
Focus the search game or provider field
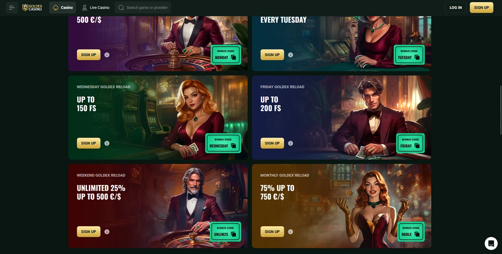pos(143,7)
